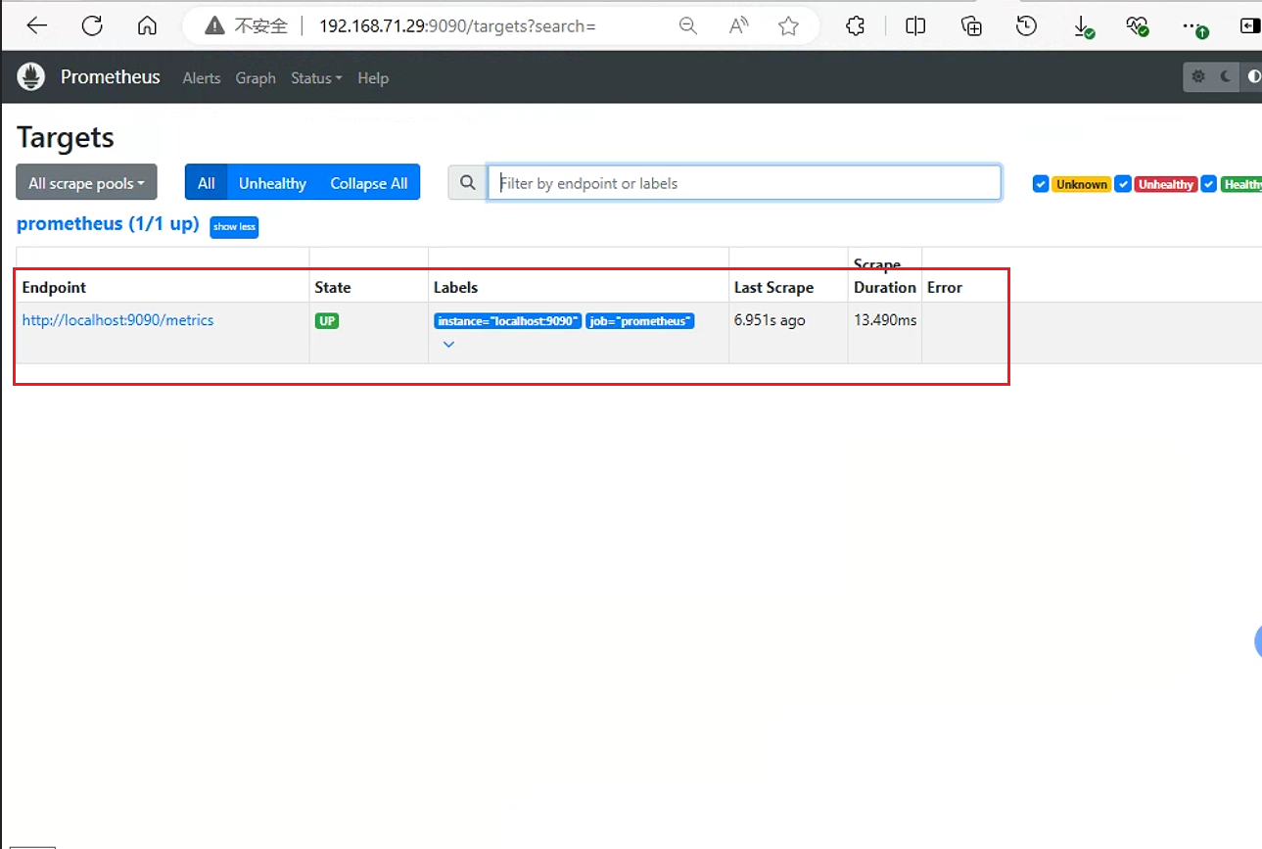The width and height of the screenshot is (1262, 849).
Task: Open split screen view icon
Action: tap(915, 26)
